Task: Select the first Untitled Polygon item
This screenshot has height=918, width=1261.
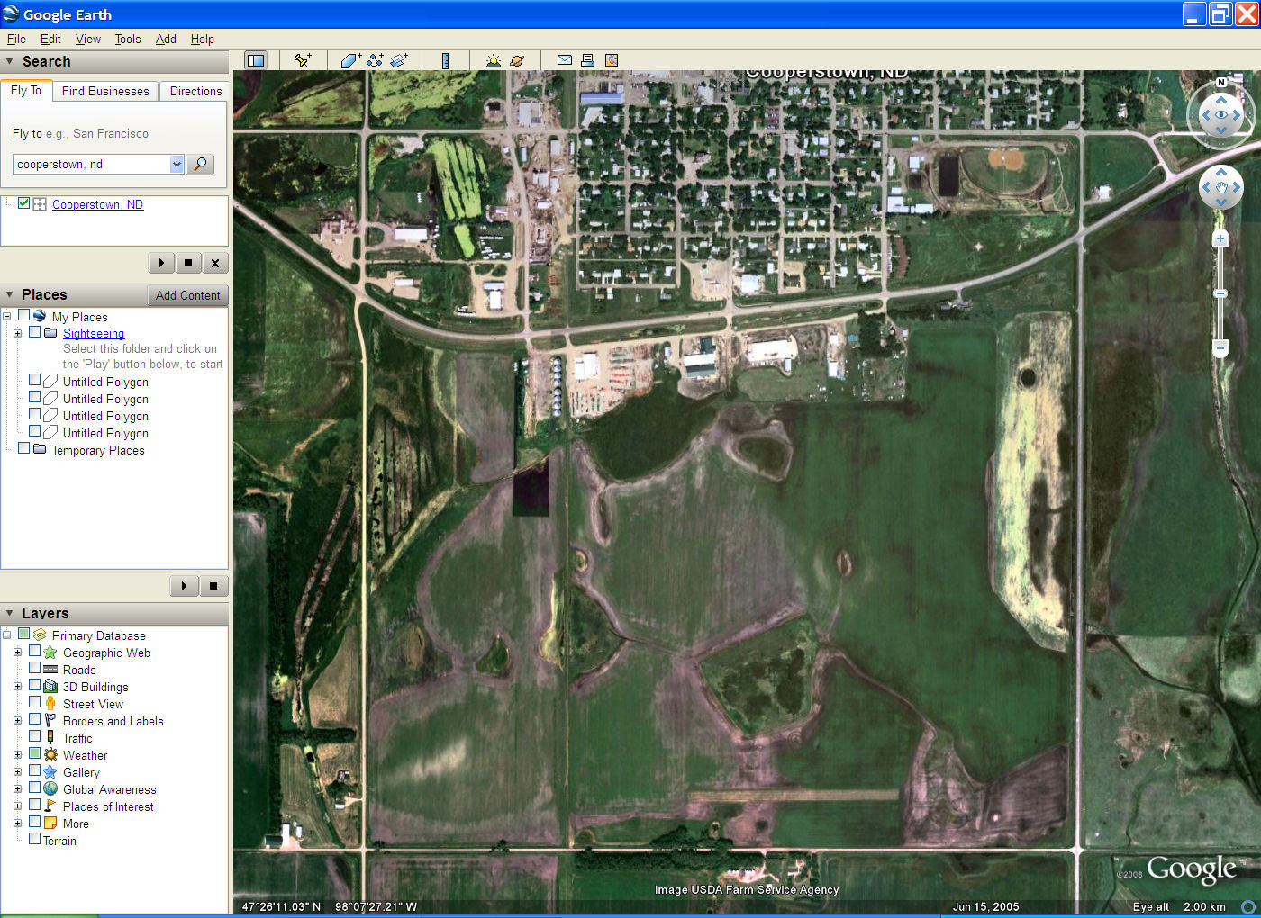Action: point(105,382)
